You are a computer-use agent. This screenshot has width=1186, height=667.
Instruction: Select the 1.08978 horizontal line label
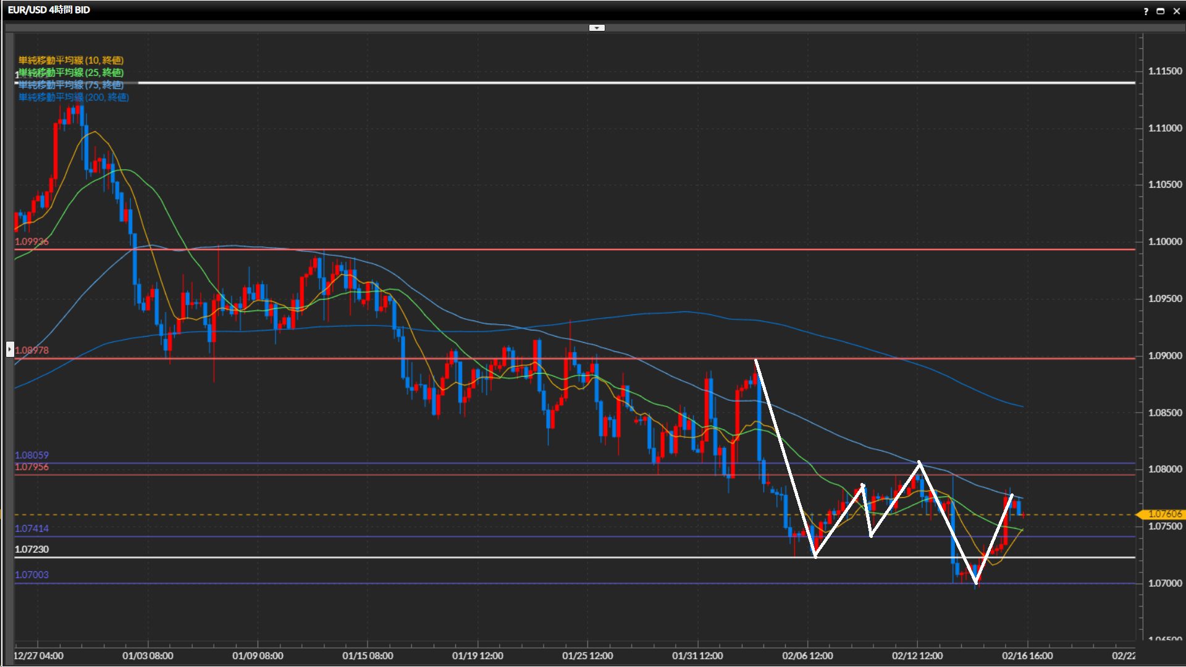click(x=32, y=350)
